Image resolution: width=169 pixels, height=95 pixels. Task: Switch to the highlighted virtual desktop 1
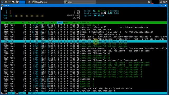point(22,2)
